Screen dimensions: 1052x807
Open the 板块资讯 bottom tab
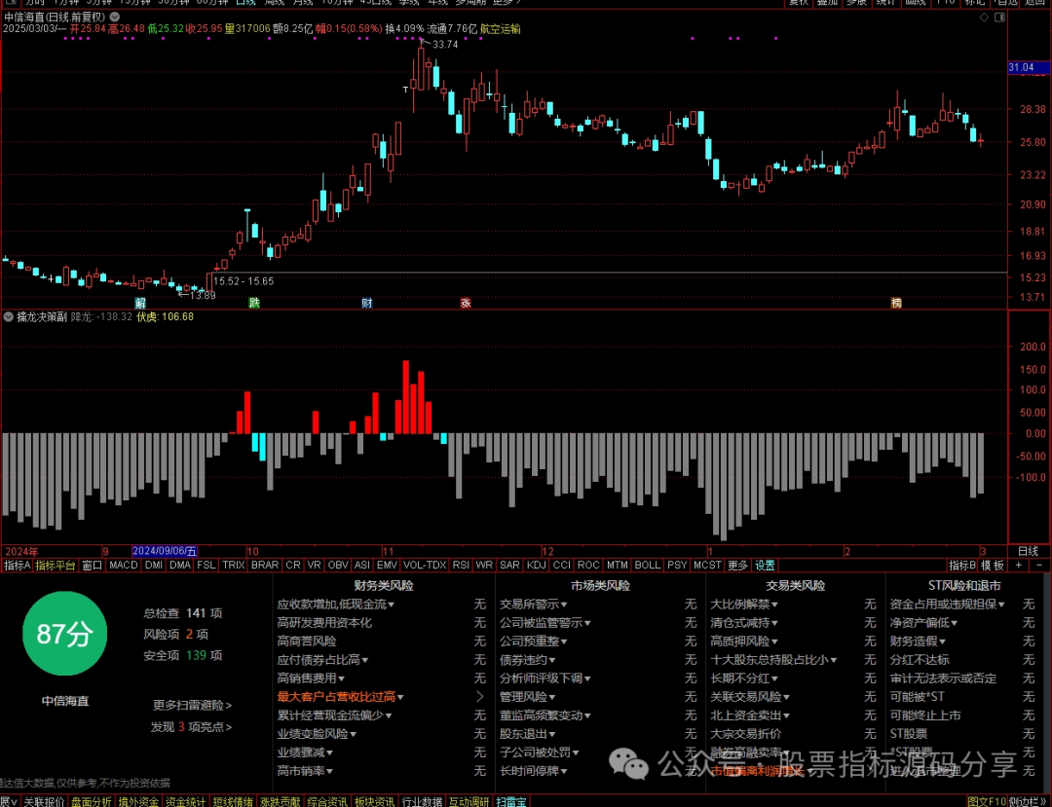374,801
